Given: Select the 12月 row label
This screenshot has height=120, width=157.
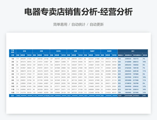Looking at the screenshot, I should [x=13, y=92].
